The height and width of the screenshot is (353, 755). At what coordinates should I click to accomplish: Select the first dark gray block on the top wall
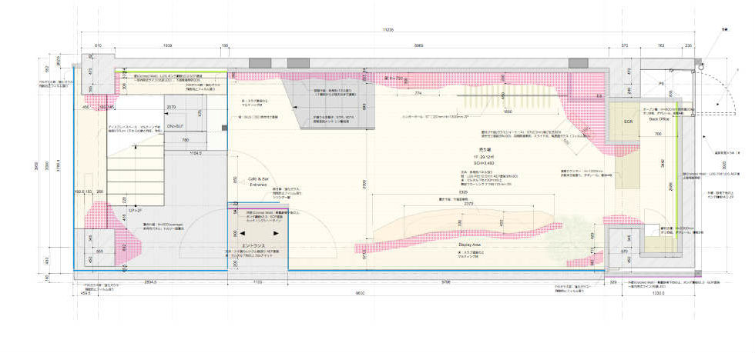[x=260, y=63]
